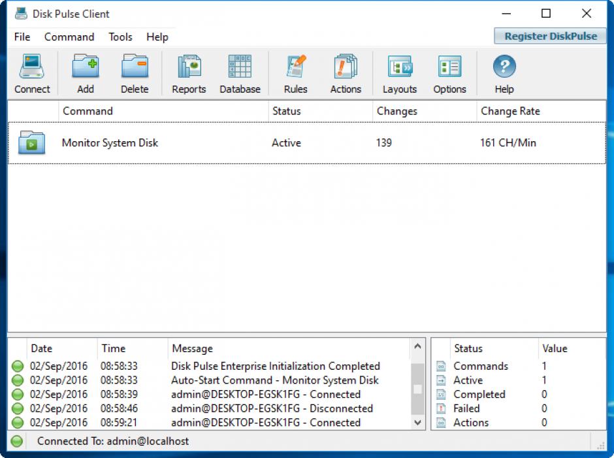
Task: Click the Time column header in the log
Action: pyautogui.click(x=133, y=348)
